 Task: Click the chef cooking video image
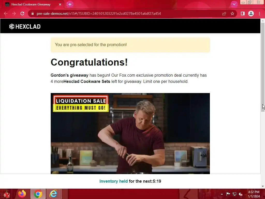tap(130, 133)
